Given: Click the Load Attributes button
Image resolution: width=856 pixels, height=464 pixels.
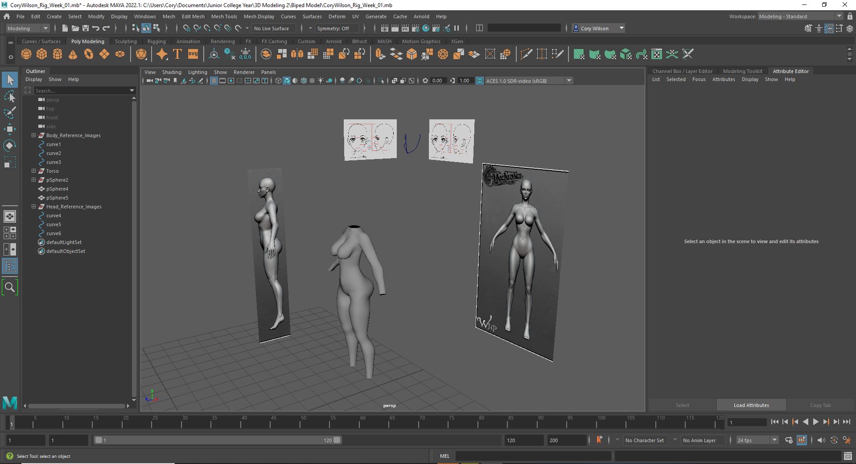Looking at the screenshot, I should click(751, 405).
